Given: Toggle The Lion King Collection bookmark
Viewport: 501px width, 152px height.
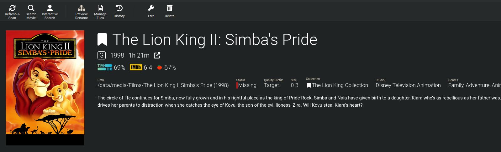Looking at the screenshot, I should point(309,85).
